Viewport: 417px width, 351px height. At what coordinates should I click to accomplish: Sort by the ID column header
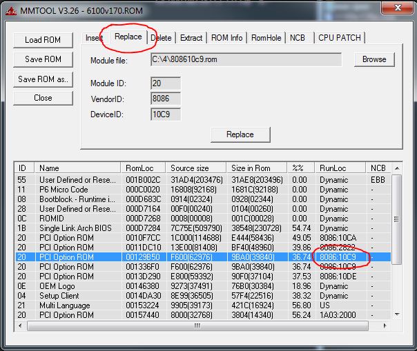click(24, 168)
